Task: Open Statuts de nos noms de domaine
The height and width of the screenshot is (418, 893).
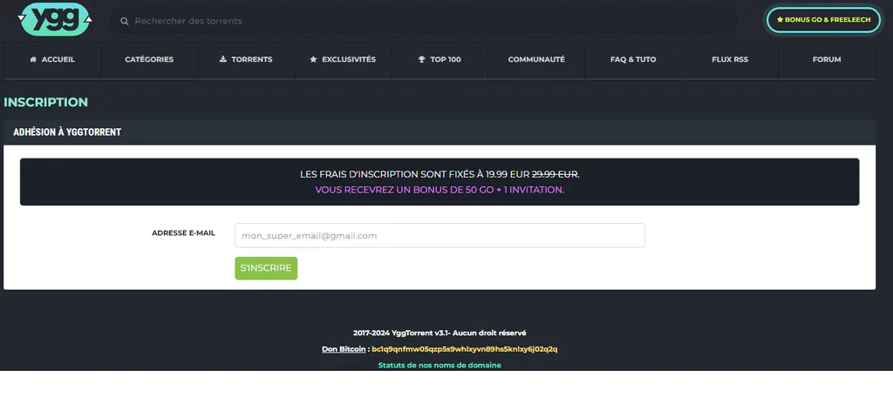Action: [x=440, y=365]
